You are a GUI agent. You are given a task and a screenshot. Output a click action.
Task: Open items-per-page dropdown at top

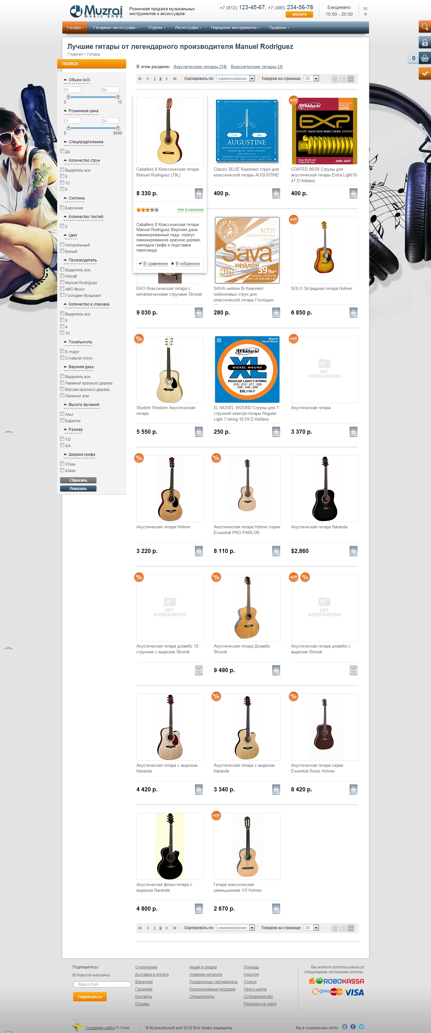coord(312,79)
